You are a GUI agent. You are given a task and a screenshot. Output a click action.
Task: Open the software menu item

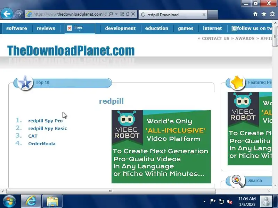point(16,28)
